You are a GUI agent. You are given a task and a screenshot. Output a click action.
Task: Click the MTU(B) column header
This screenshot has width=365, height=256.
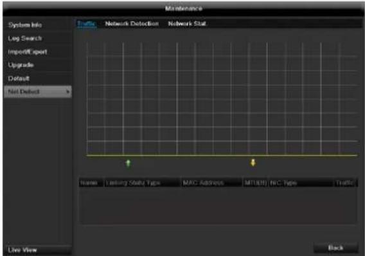pyautogui.click(x=255, y=183)
